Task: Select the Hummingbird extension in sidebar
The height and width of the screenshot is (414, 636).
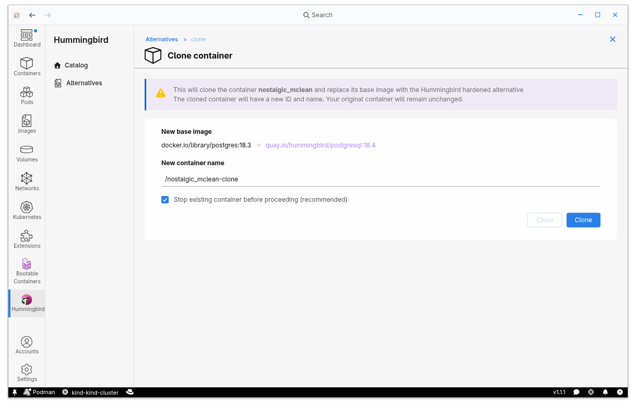Action: pyautogui.click(x=27, y=303)
